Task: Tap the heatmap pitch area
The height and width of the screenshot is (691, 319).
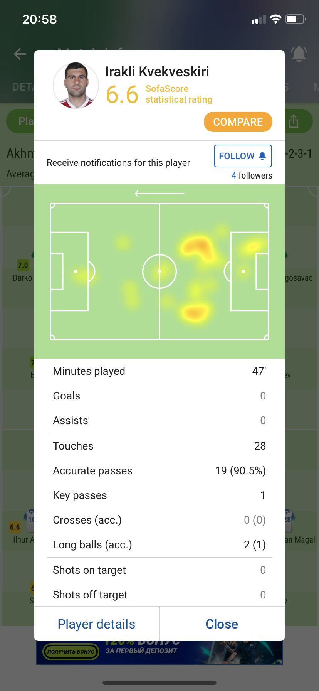Action: (159, 271)
